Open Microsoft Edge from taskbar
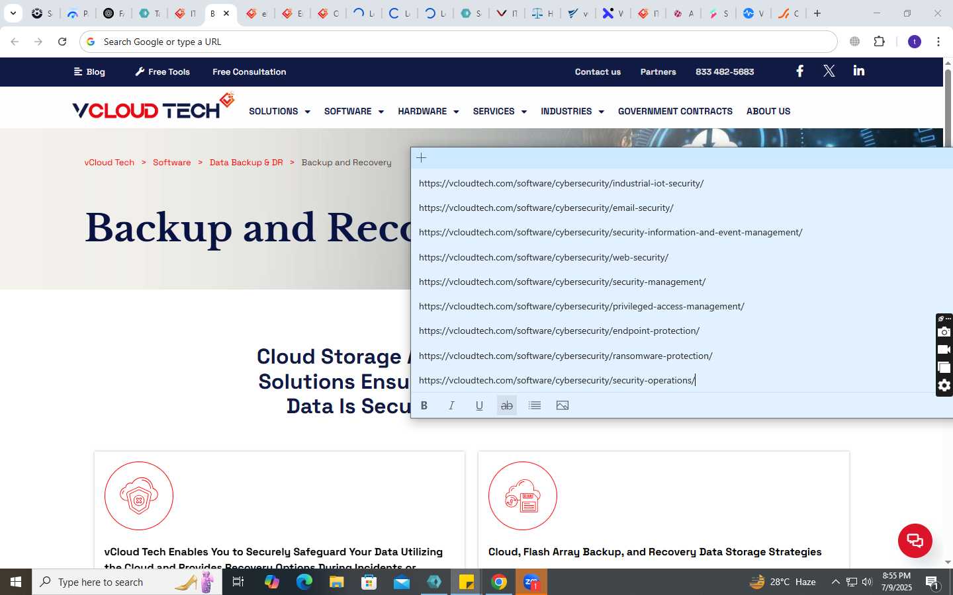 tap(304, 582)
